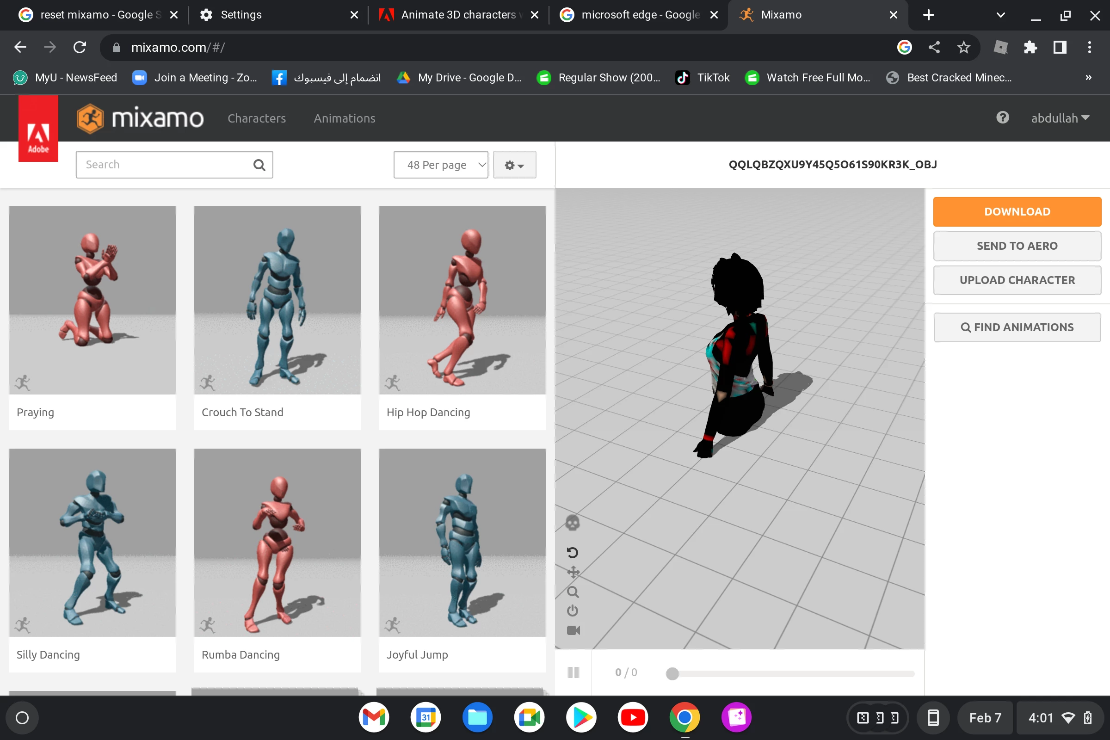Switch to the Characters tab
The width and height of the screenshot is (1110, 740).
[256, 118]
